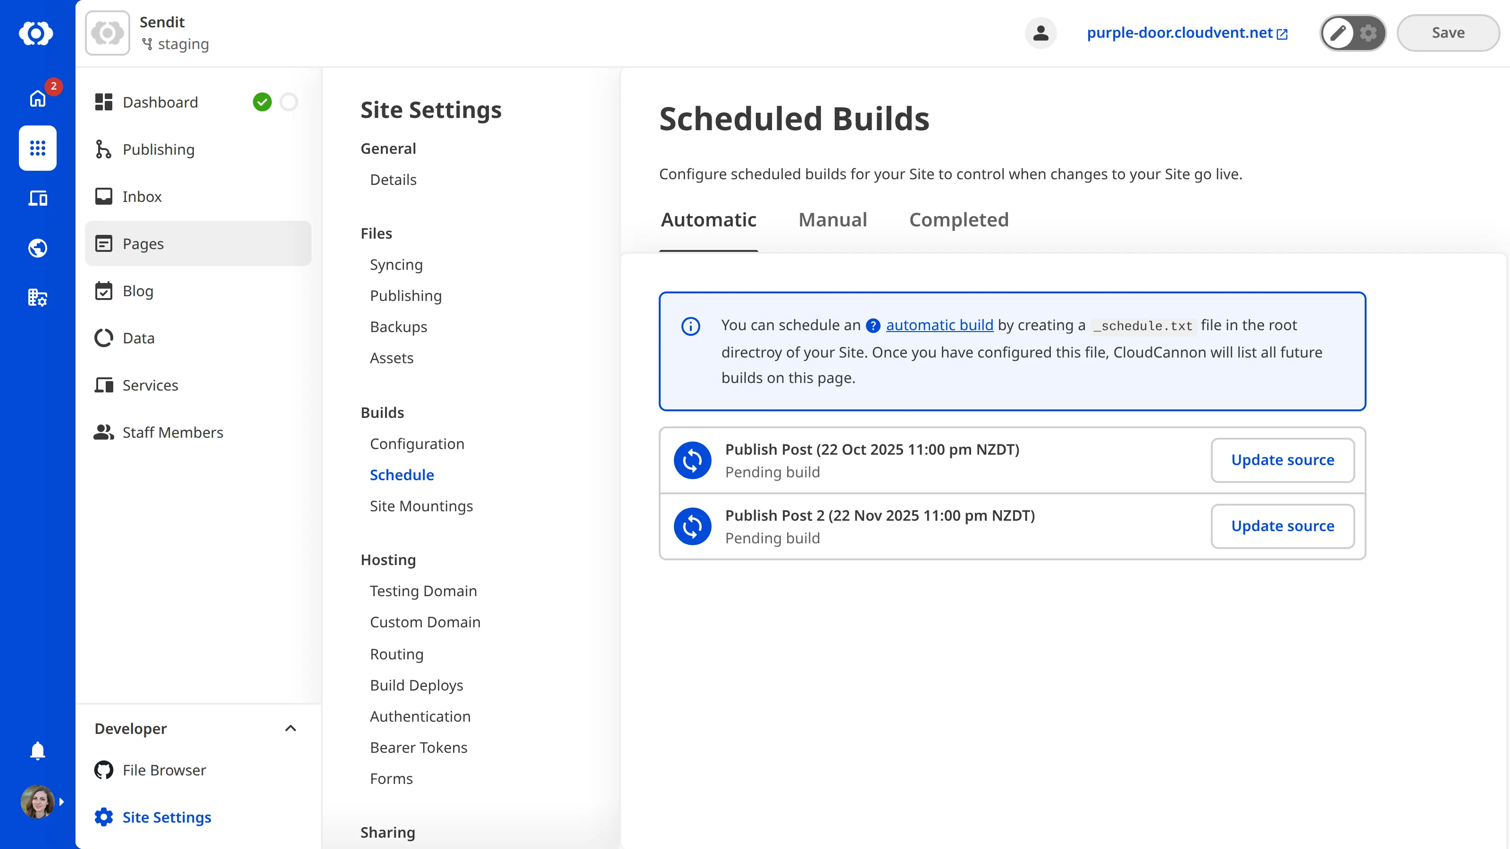Click Update source for Publish Post 2
The width and height of the screenshot is (1510, 849).
1283,525
